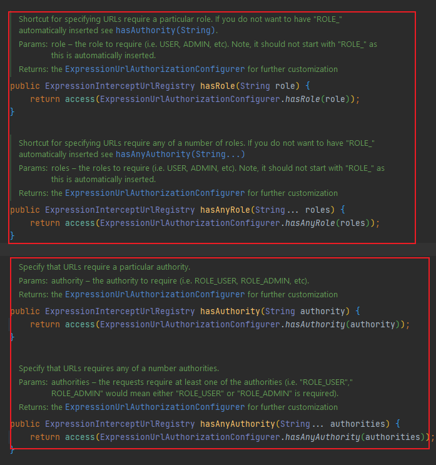Click ExpressionInterceptUrlRegistry return type of hasAnyAuthority
The image size is (436, 465).
120,424
